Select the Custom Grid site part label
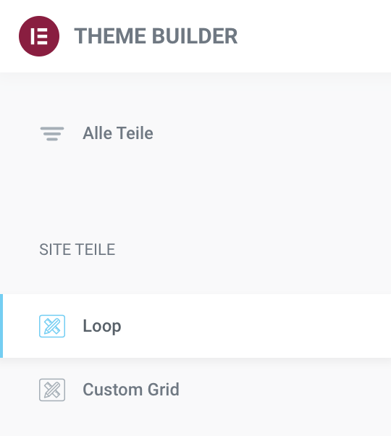This screenshot has width=391, height=436. (131, 390)
